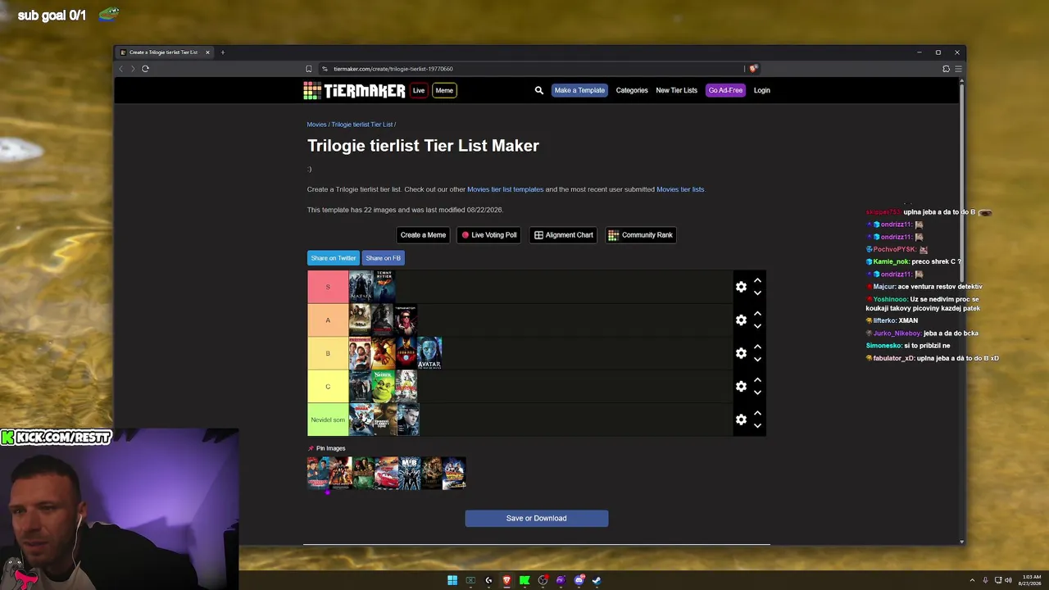The height and width of the screenshot is (590, 1049).
Task: Open the Movies tier lists link
Action: tap(680, 189)
